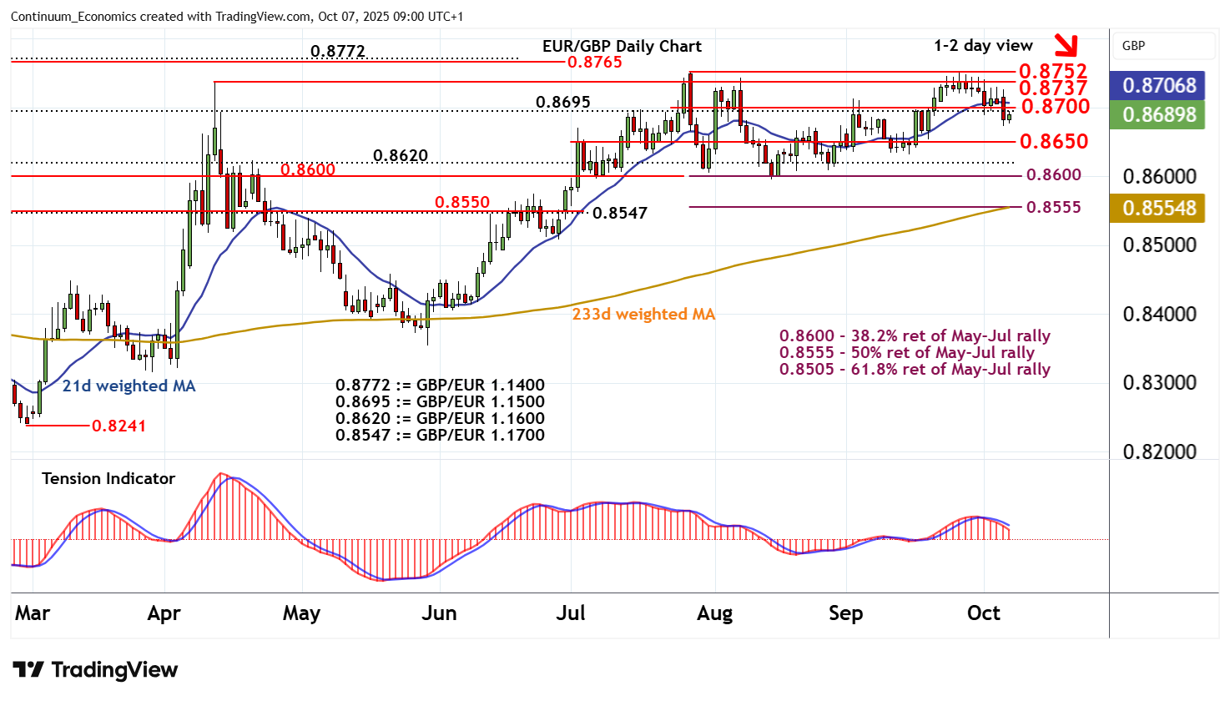
Task: Click the 1-2 day view label
Action: click(x=983, y=46)
